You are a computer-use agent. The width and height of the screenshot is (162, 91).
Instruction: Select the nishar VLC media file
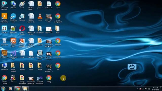point(40,17)
